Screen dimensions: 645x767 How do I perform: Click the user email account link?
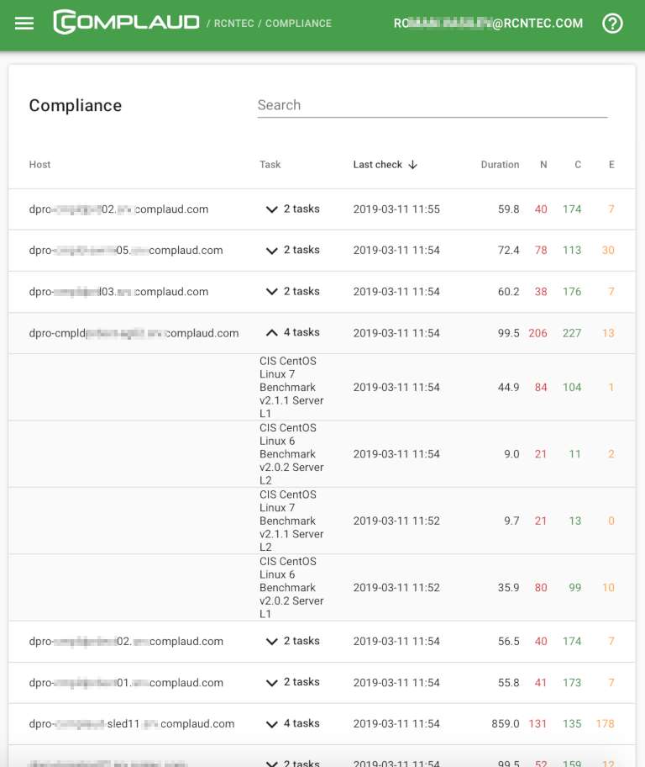pyautogui.click(x=488, y=24)
